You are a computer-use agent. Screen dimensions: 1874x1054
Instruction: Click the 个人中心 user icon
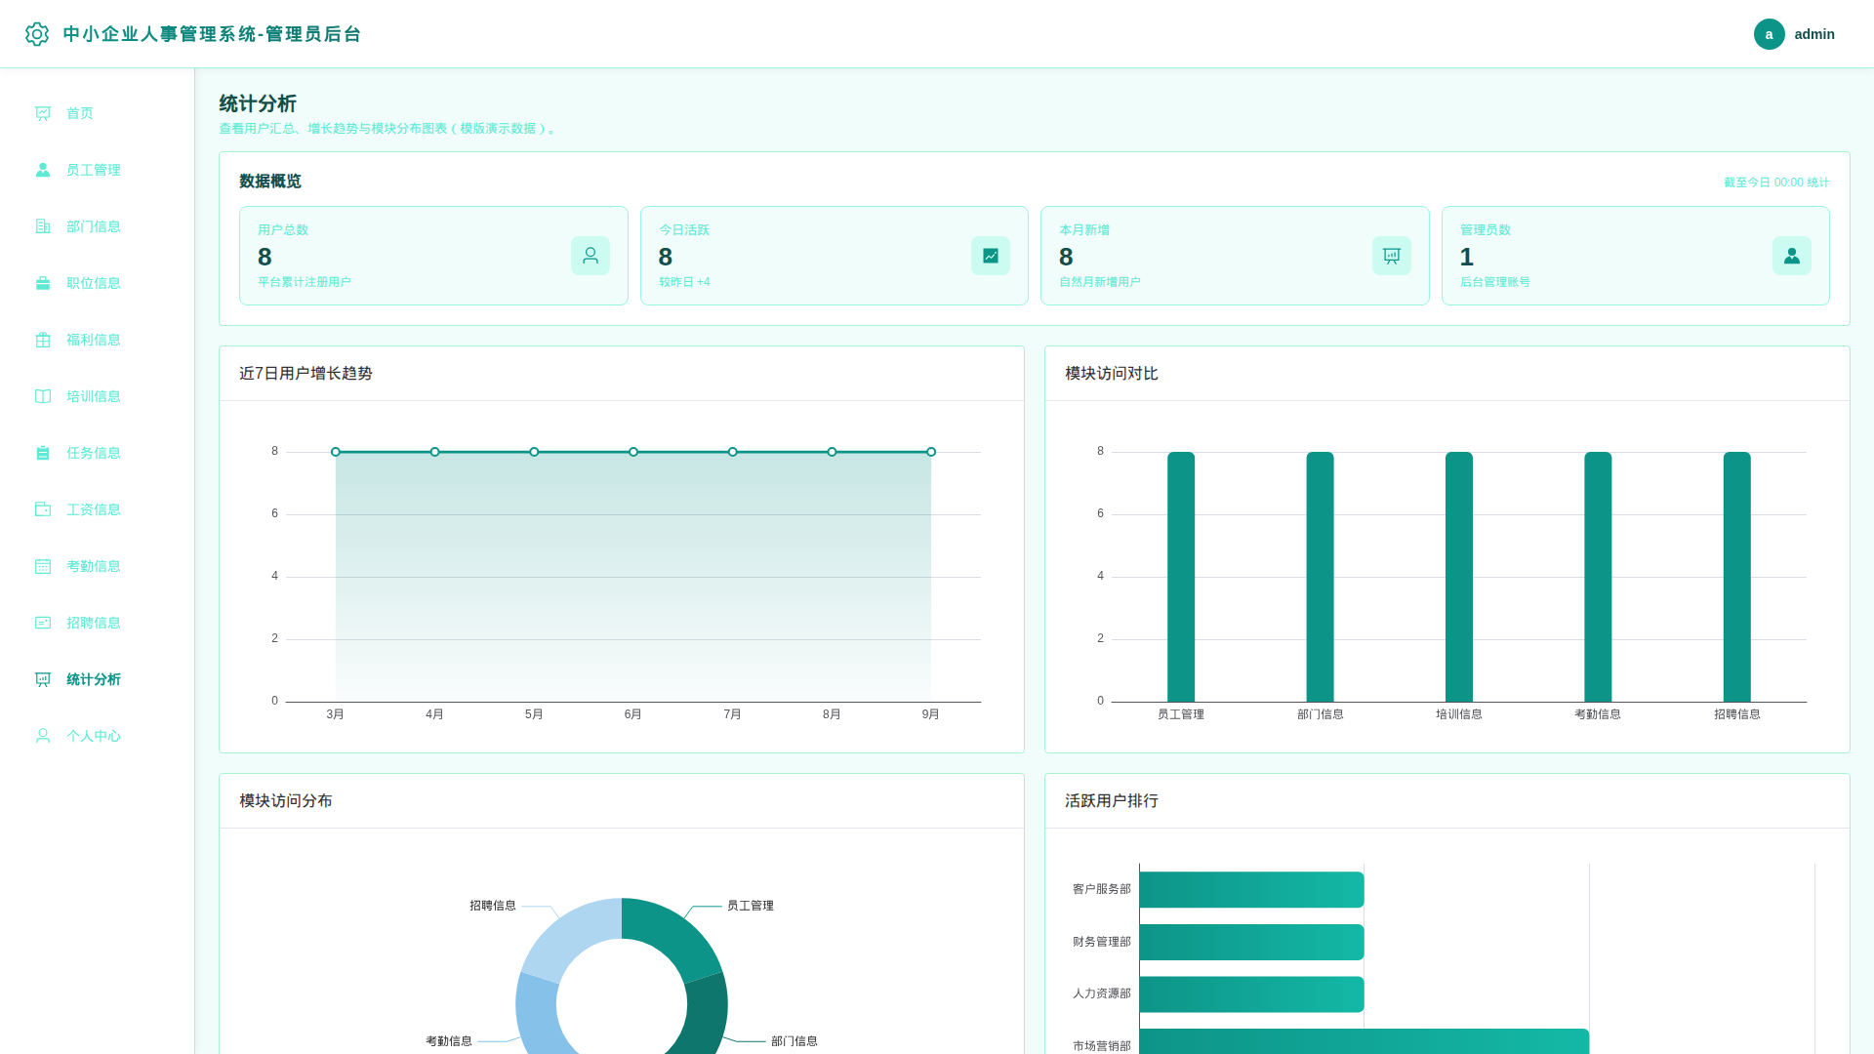point(43,736)
